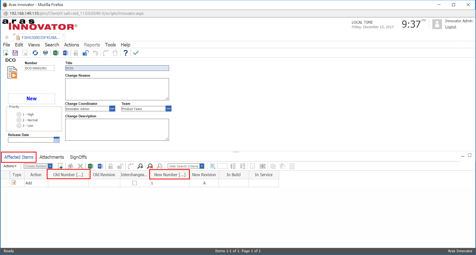This screenshot has height=255, width=476.
Task: Switch to the Affected Items tab
Action: 19,157
